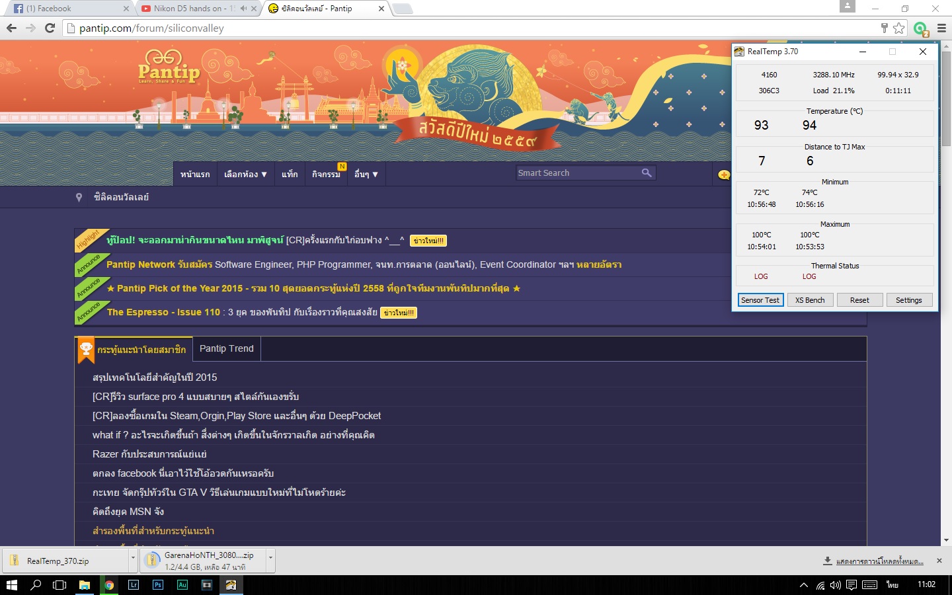Open the saved password key icon
Screen dimensions: 952x595
click(x=884, y=28)
